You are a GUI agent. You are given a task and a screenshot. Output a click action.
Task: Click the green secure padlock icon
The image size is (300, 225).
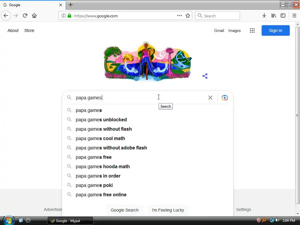coord(69,16)
